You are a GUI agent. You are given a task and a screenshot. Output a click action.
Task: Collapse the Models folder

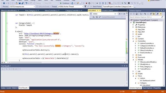pyautogui.click(x=133, y=60)
